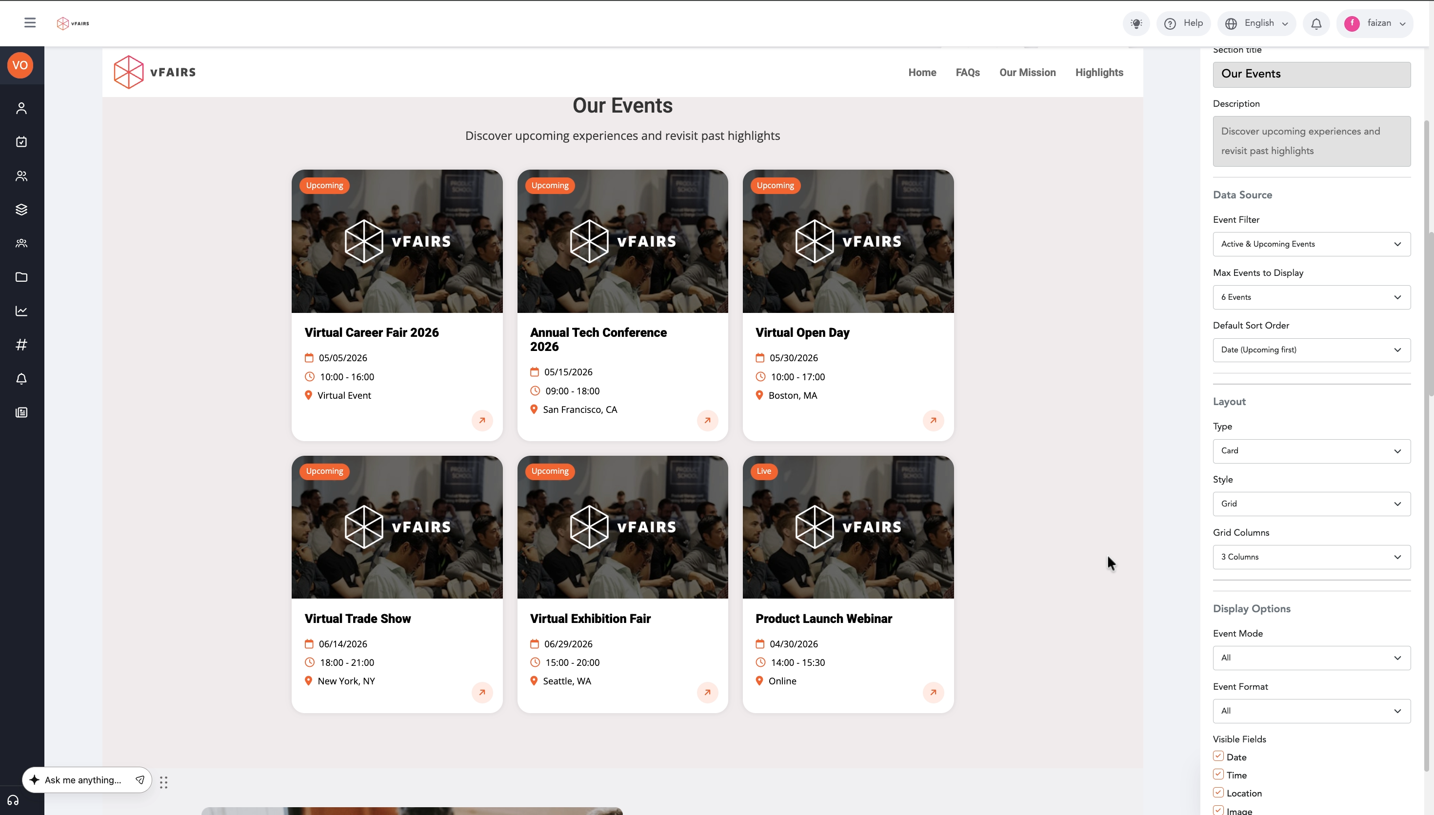Go to Our Mission in site navigation

[x=1028, y=72]
